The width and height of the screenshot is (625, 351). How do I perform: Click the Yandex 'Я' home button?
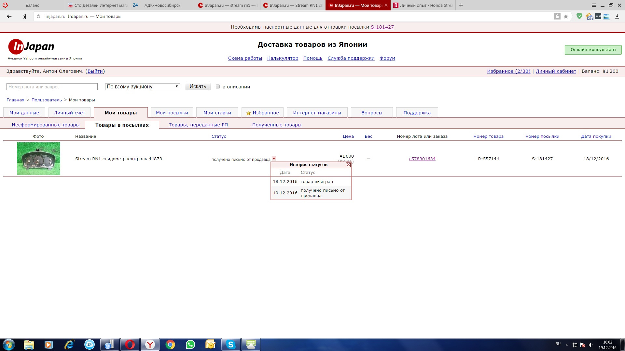tap(25, 16)
